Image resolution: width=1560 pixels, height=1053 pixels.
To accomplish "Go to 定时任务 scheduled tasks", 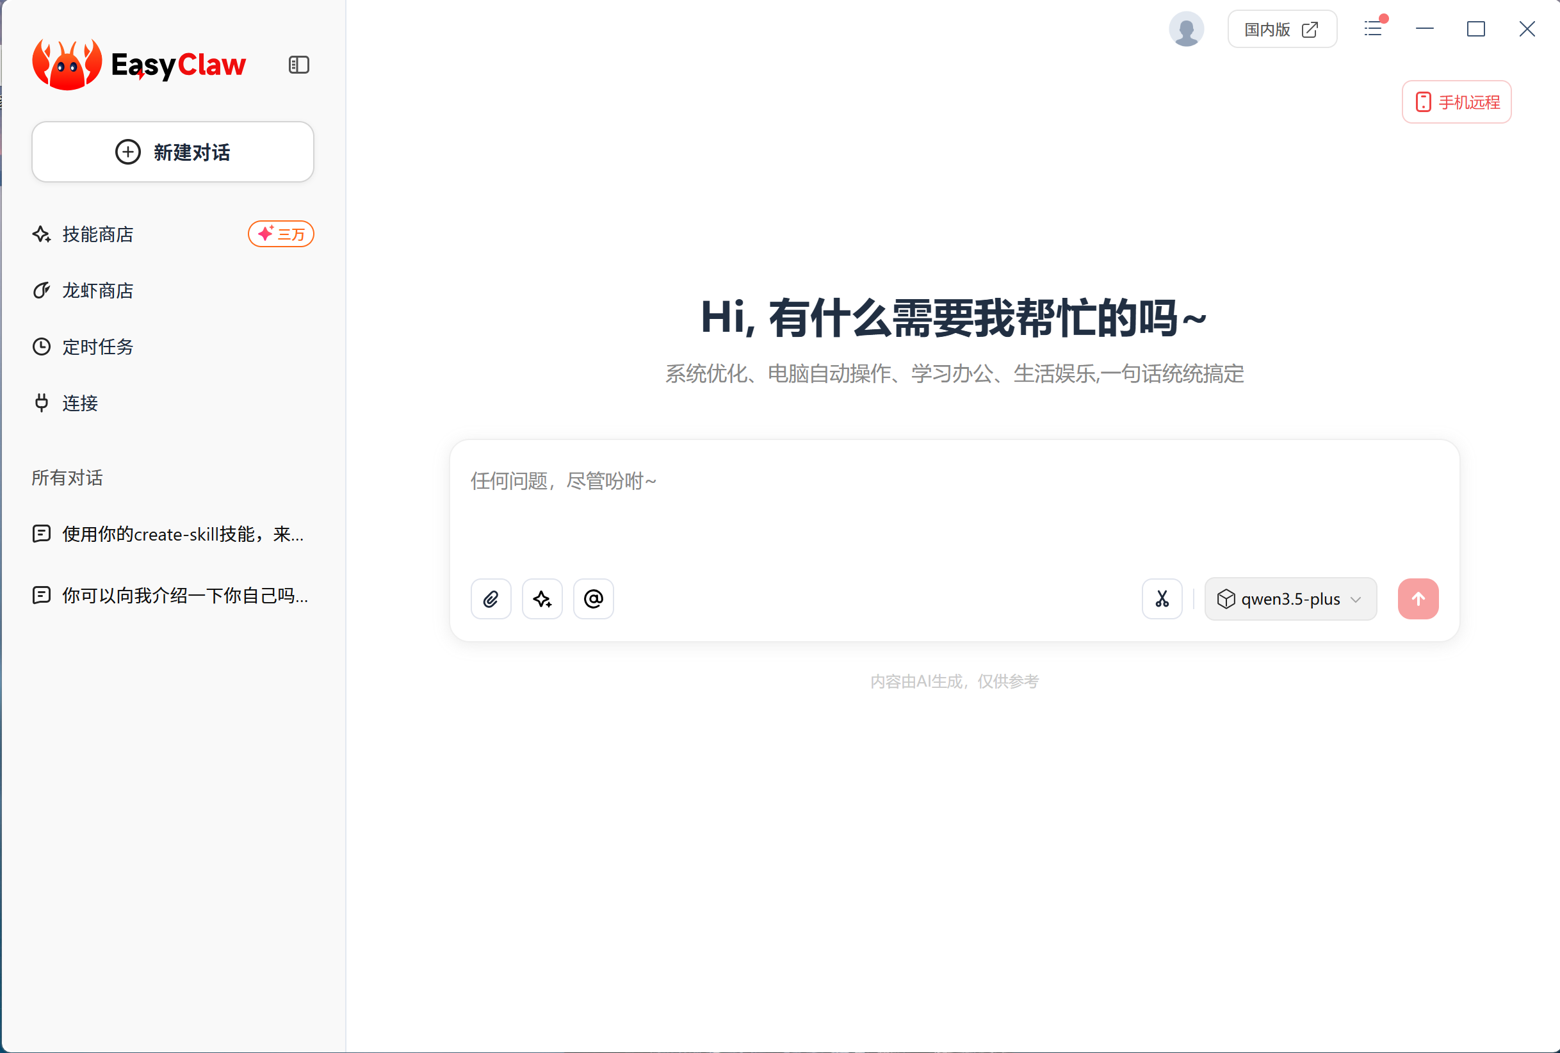I will point(98,347).
